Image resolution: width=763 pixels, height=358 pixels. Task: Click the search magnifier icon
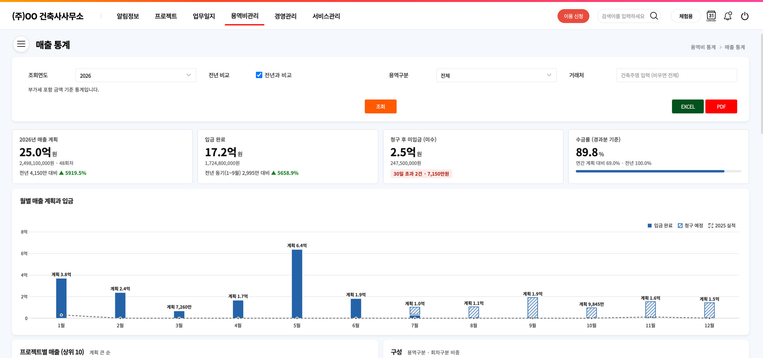[x=654, y=16]
